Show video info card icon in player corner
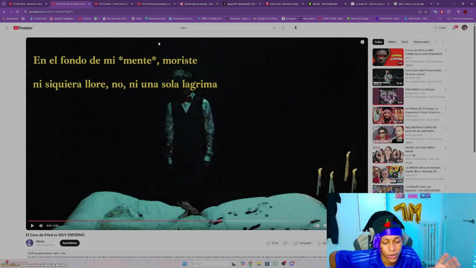476x268 pixels. coord(363,42)
